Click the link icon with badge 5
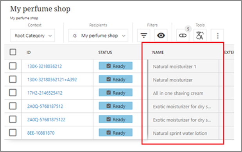Viewport: 242px width, 152px height. point(183,36)
